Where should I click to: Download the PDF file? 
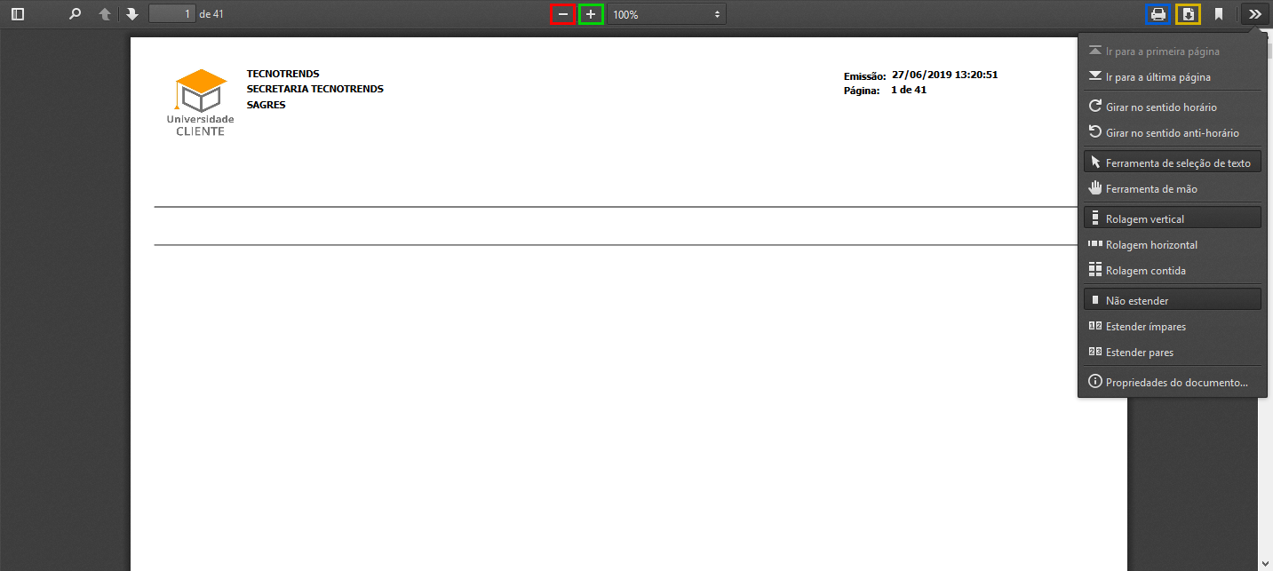[x=1188, y=14]
